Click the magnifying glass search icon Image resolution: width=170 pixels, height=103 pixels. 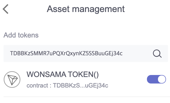(x=157, y=53)
